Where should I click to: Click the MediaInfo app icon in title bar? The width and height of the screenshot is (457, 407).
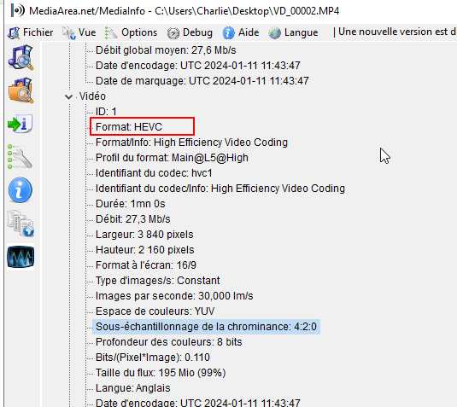[17, 11]
